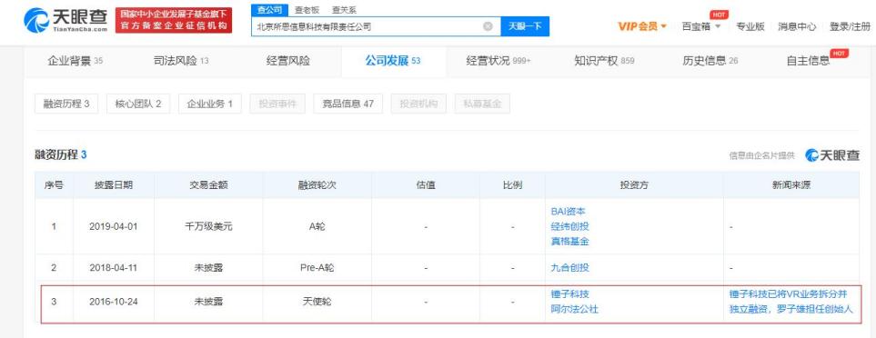876x338 pixels.
Task: Open investor link 九合创投
Action: (569, 268)
